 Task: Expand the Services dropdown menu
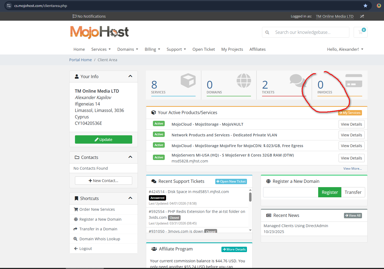101,49
